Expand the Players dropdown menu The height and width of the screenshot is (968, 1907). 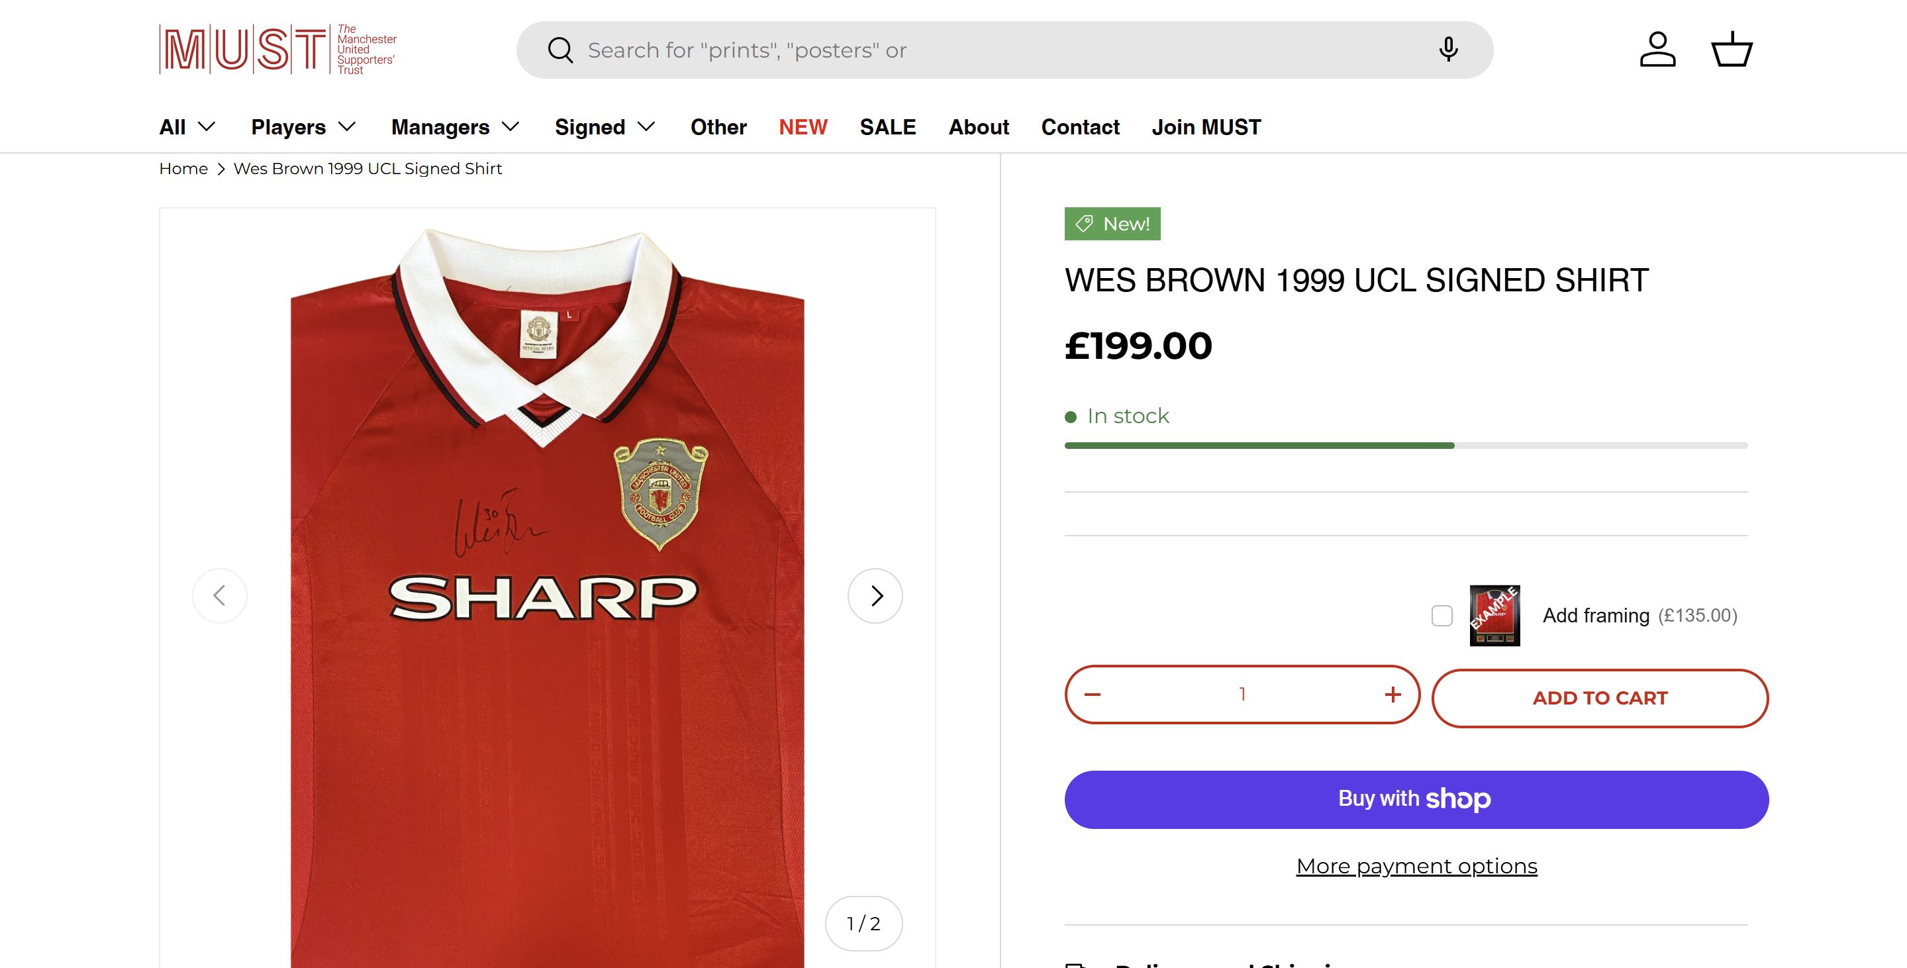tap(303, 127)
